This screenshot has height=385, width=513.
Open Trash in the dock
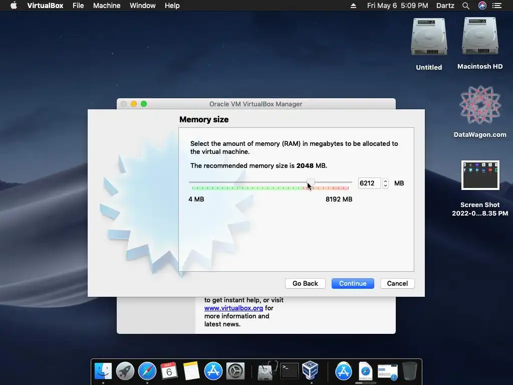(x=409, y=371)
